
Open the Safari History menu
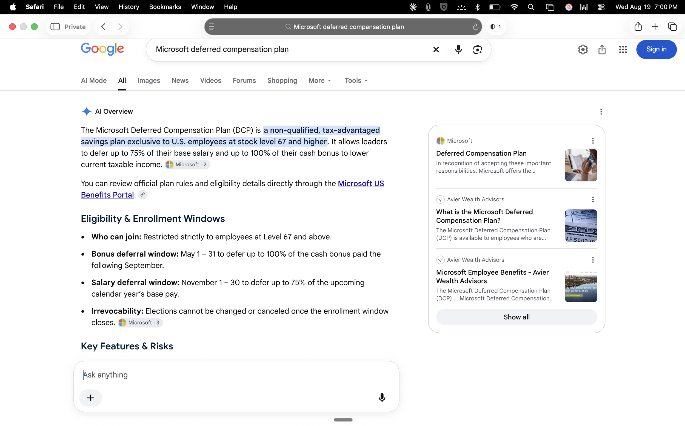(x=129, y=7)
